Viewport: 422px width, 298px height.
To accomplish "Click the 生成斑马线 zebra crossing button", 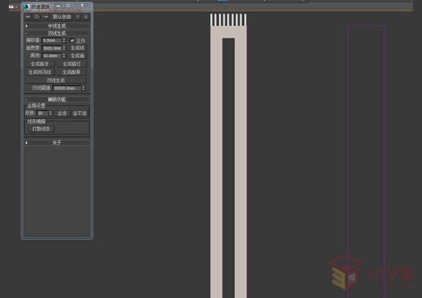I will point(40,72).
